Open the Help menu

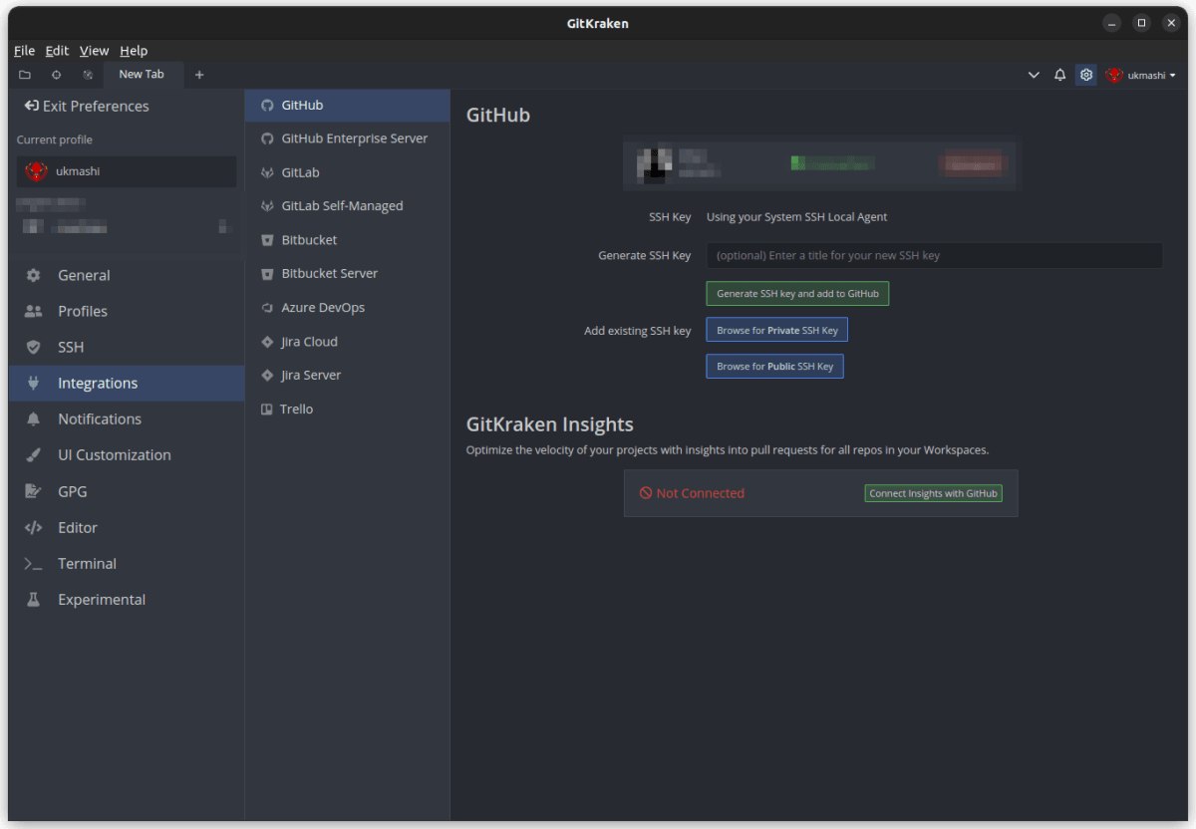point(134,51)
